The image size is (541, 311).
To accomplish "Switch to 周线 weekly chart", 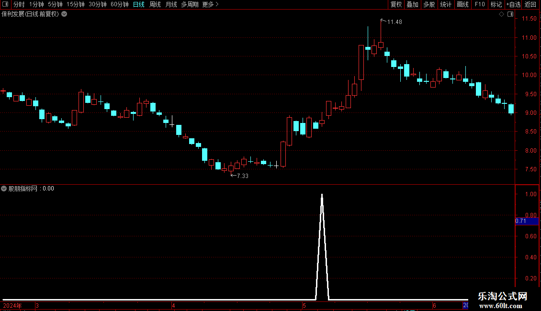I will (155, 4).
